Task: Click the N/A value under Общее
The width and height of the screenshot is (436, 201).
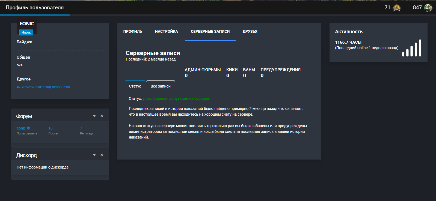Action: coord(20,65)
